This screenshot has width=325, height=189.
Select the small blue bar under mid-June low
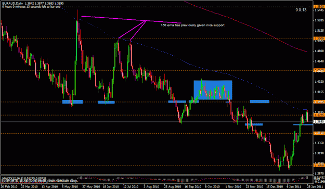tap(106, 102)
